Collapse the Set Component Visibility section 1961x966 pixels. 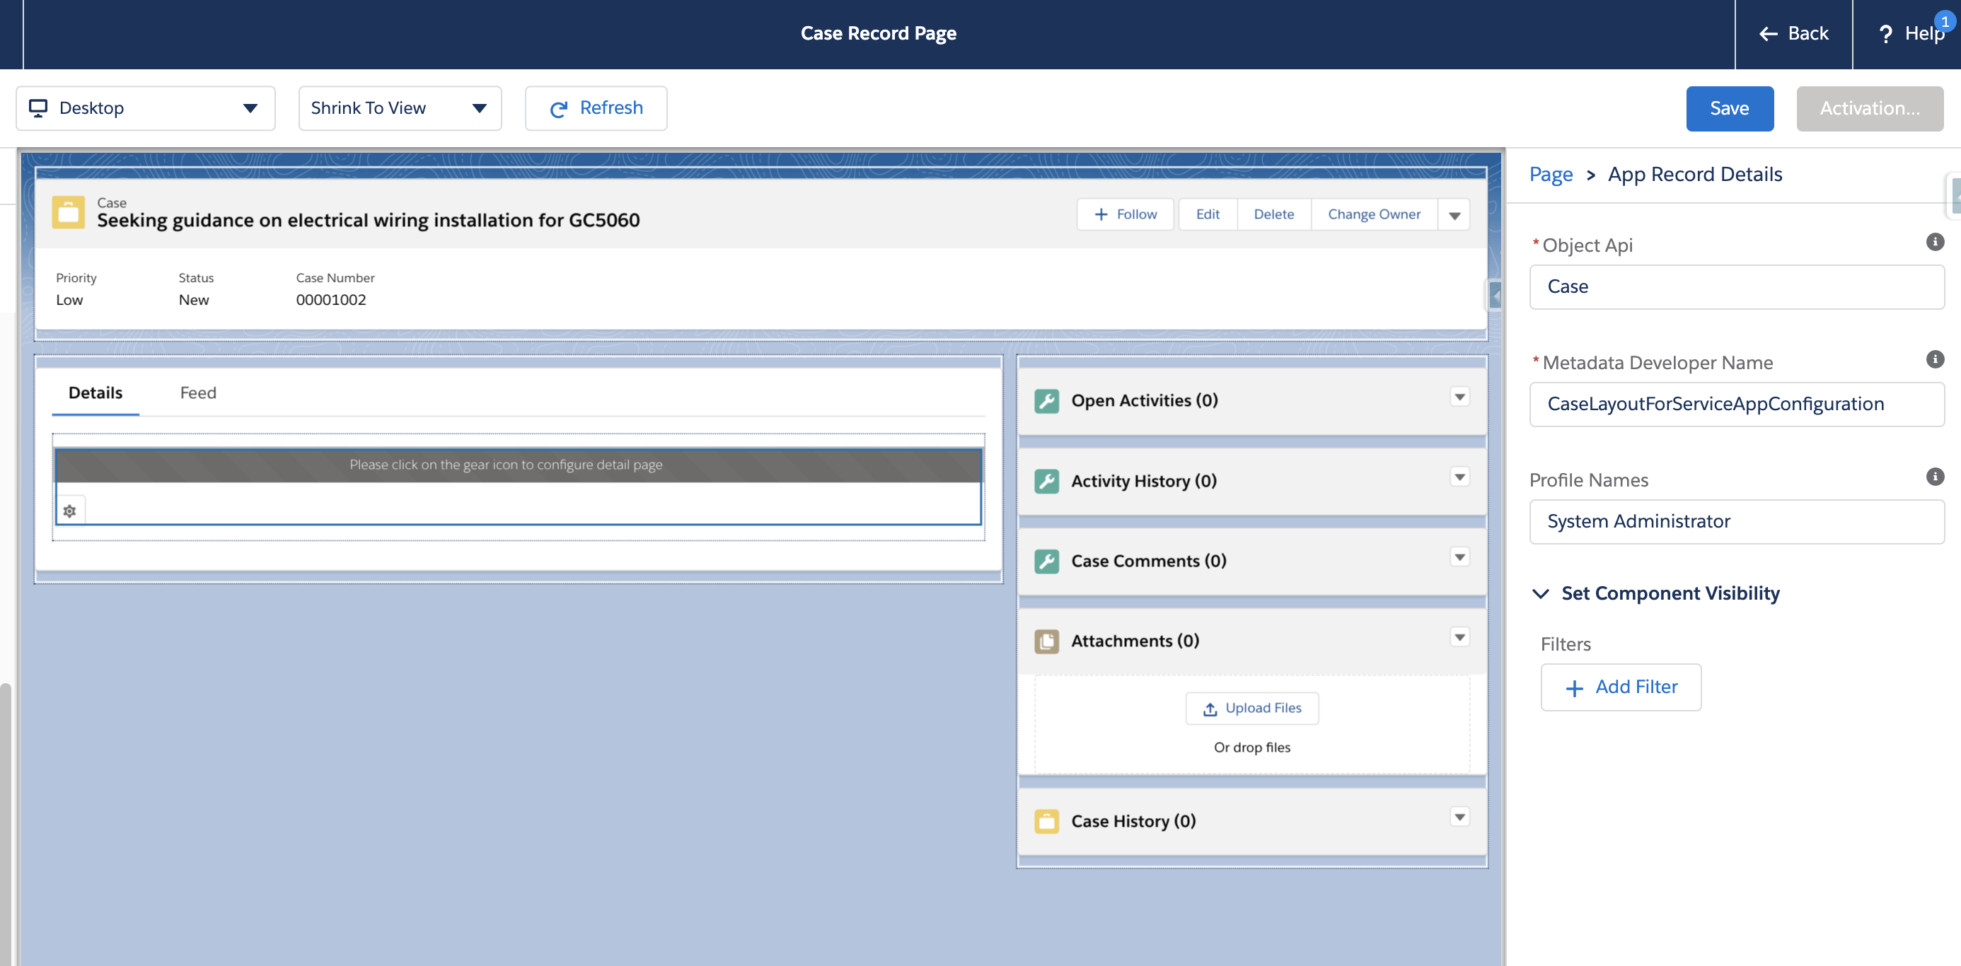[1541, 593]
